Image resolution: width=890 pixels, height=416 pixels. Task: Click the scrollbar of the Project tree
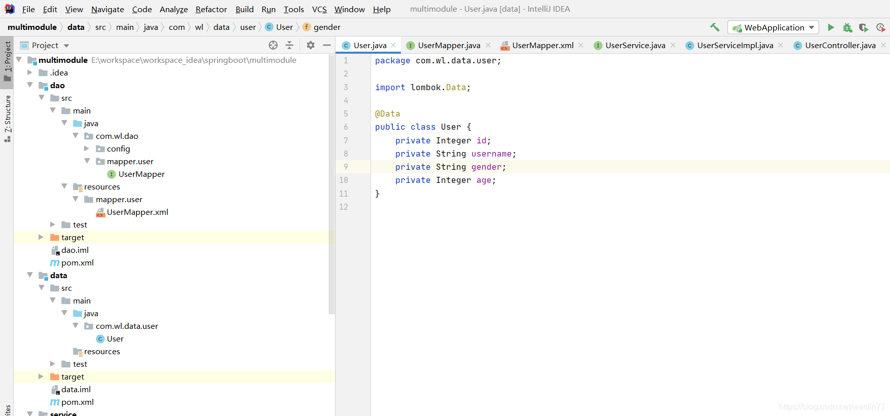point(332,184)
